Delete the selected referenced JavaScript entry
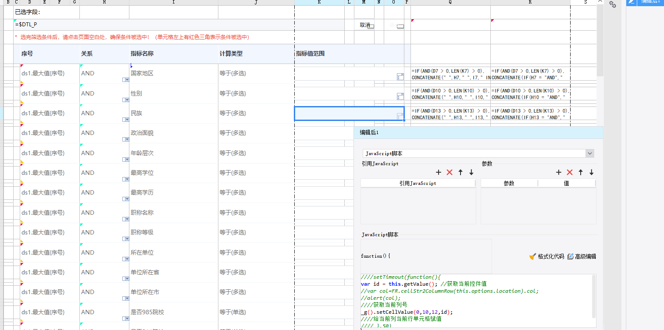Screen dimensions: 664x330 coord(450,173)
